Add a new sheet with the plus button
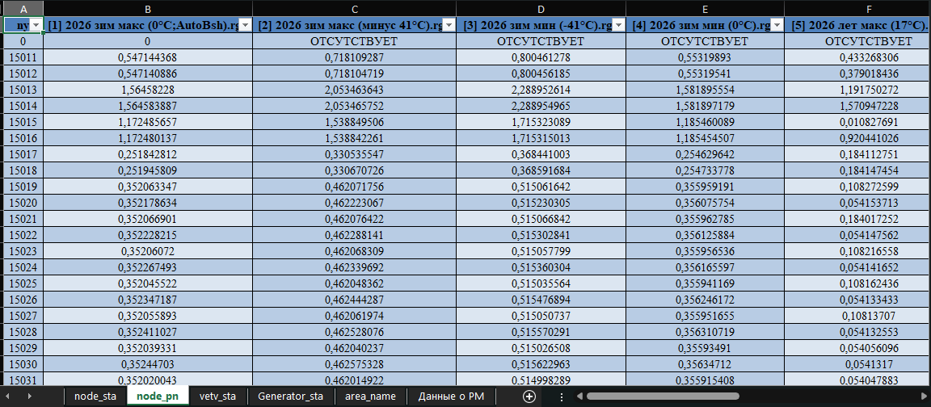Screen dimensions: 931x407 (x=529, y=397)
